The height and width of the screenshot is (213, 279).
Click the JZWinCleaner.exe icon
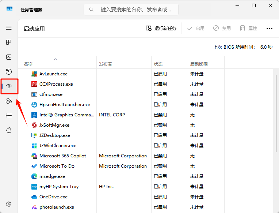tap(34, 146)
